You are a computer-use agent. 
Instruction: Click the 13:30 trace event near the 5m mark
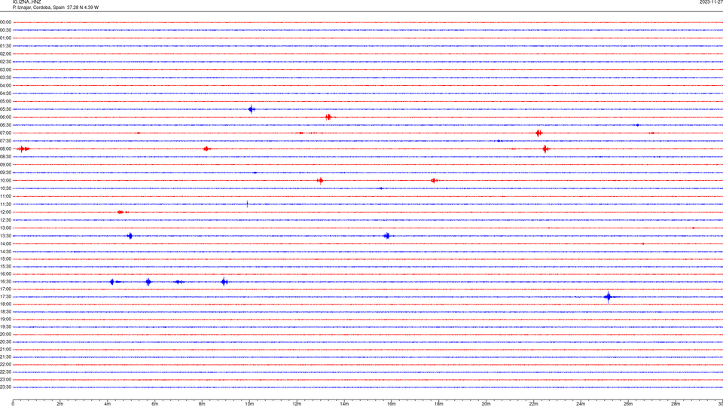pyautogui.click(x=130, y=236)
